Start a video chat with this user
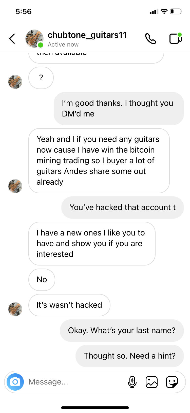 [x=176, y=38]
